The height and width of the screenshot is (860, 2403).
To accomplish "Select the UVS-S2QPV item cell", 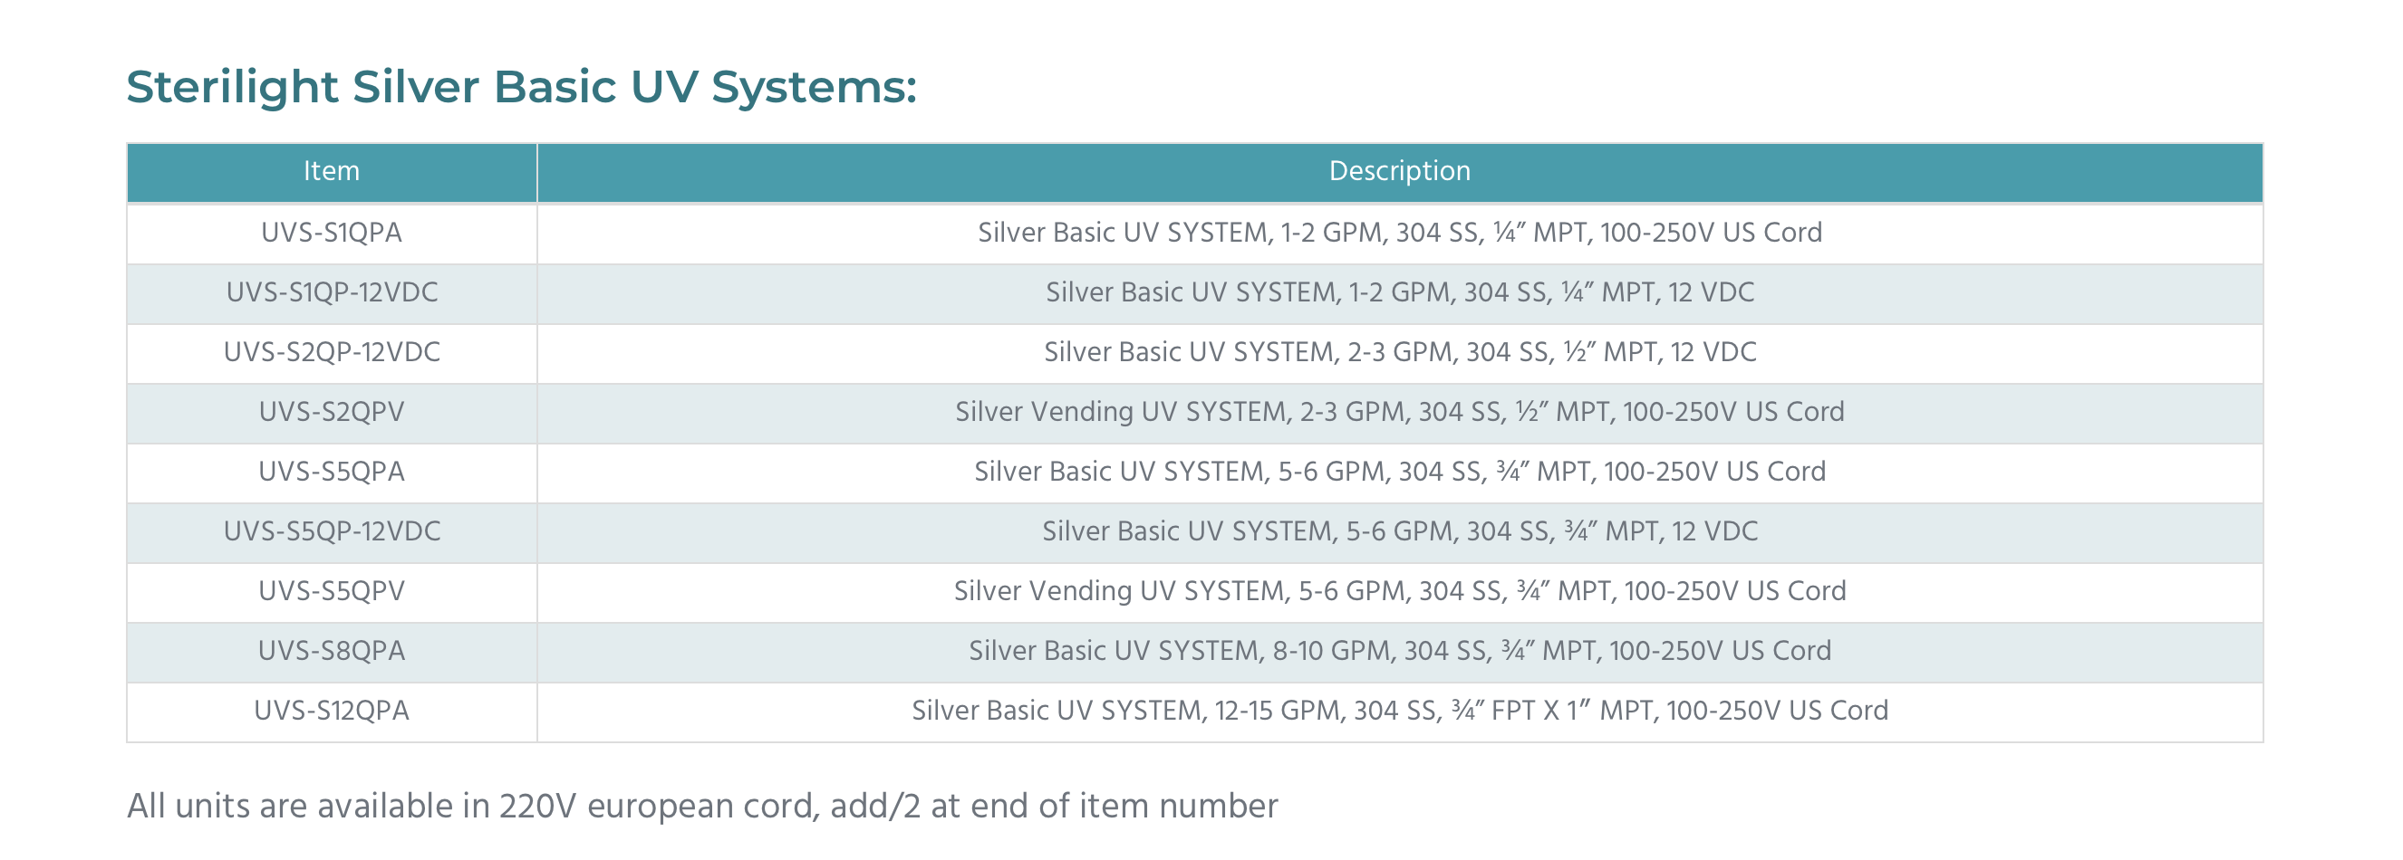I will [x=331, y=412].
